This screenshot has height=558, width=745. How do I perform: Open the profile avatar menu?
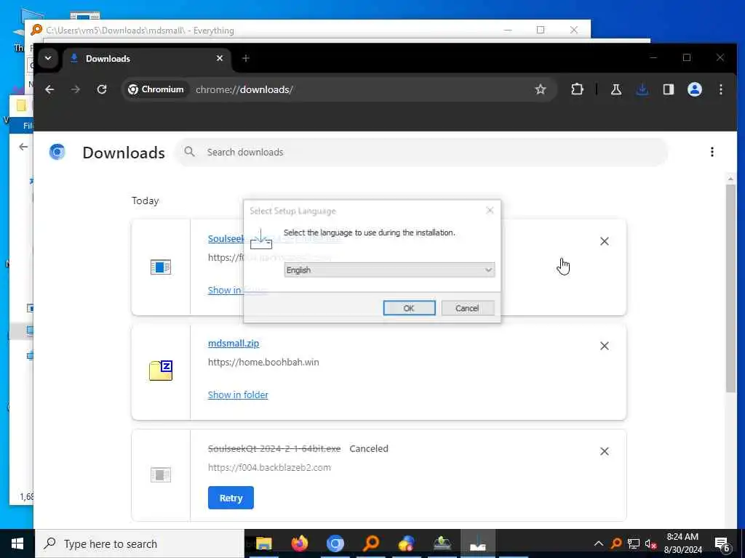click(695, 89)
